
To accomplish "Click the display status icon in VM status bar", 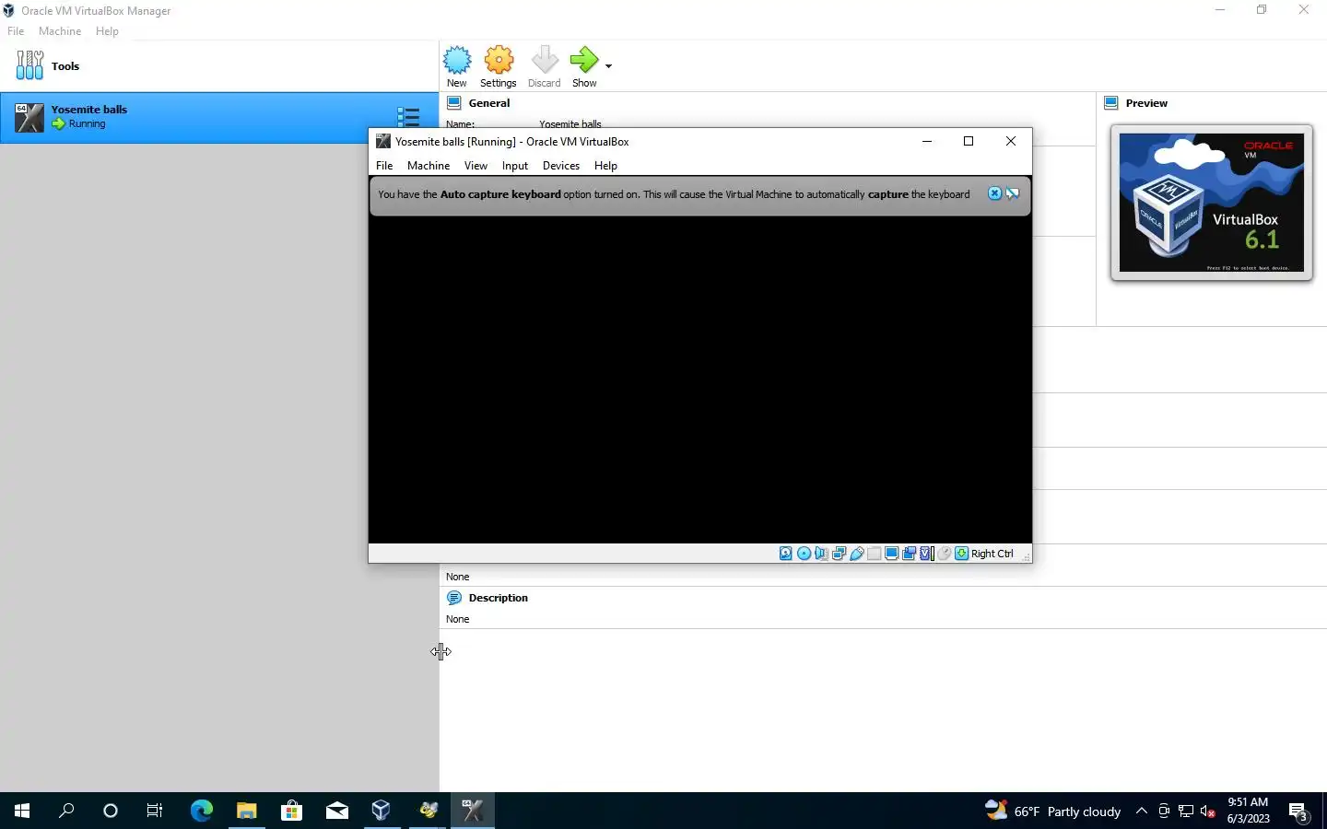I will (891, 554).
